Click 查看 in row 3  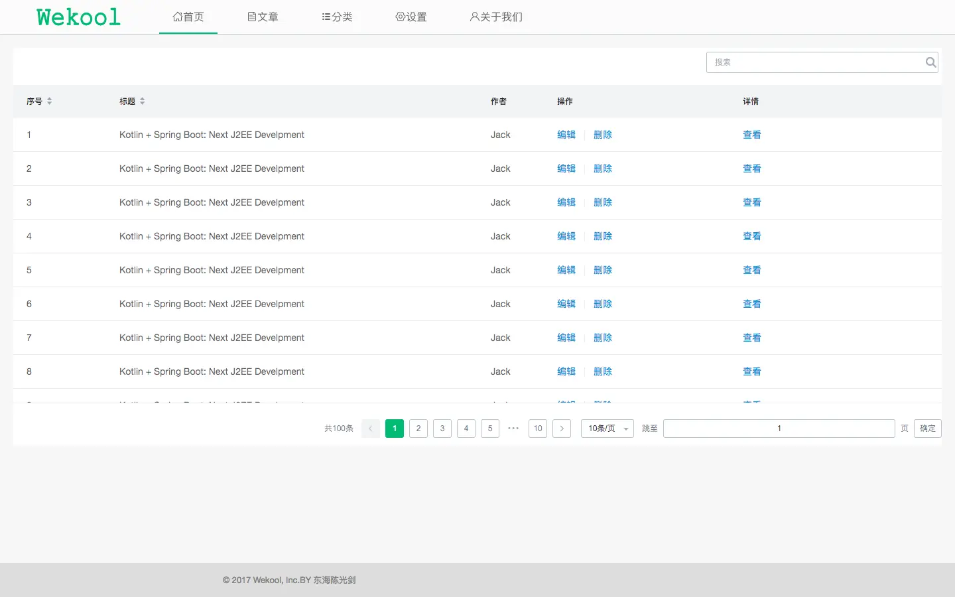[752, 202]
